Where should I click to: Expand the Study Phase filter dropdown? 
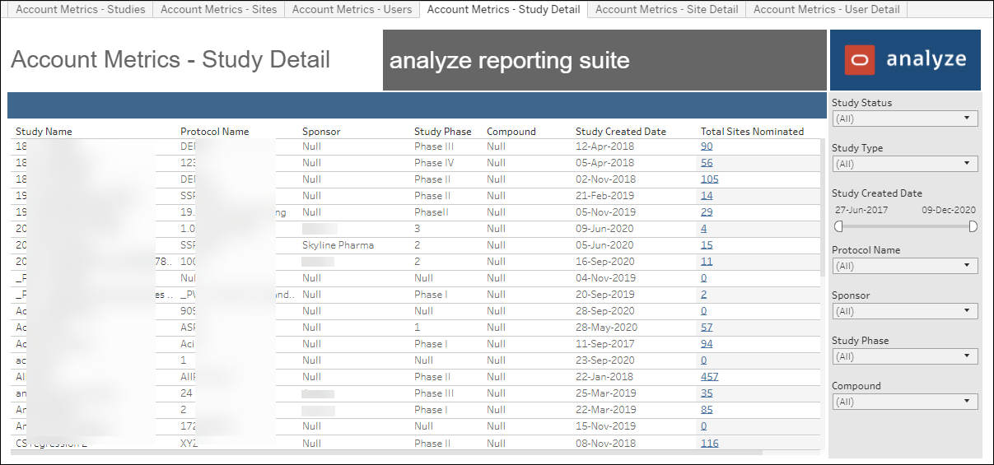point(905,356)
